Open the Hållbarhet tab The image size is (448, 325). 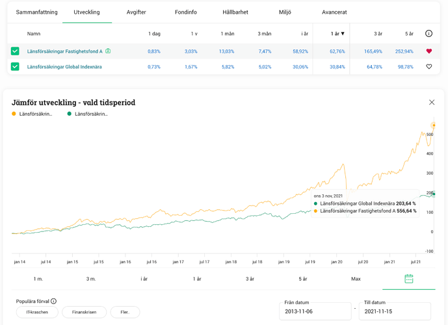click(x=236, y=12)
